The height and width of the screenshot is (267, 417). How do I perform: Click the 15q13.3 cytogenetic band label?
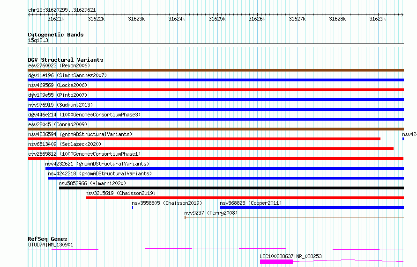(x=38, y=40)
